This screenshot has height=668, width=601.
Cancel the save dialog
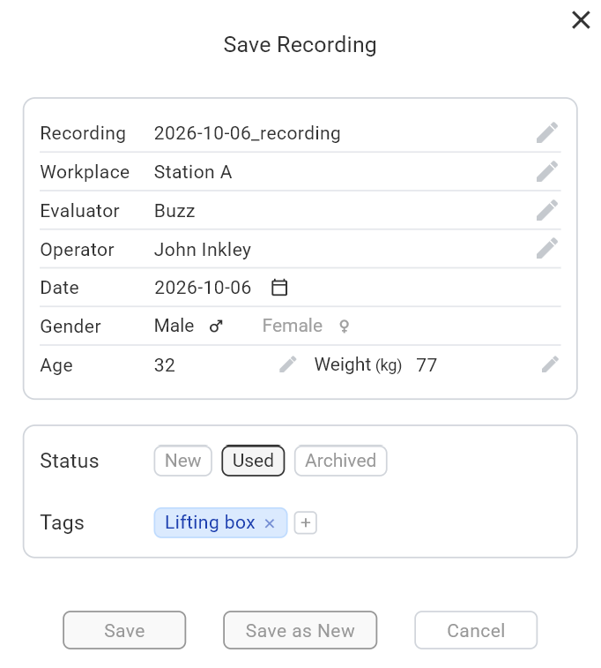[476, 631]
